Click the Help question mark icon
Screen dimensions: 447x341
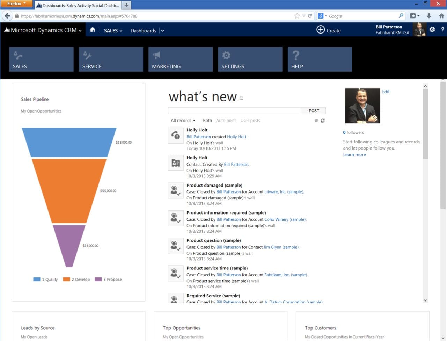tap(443, 30)
